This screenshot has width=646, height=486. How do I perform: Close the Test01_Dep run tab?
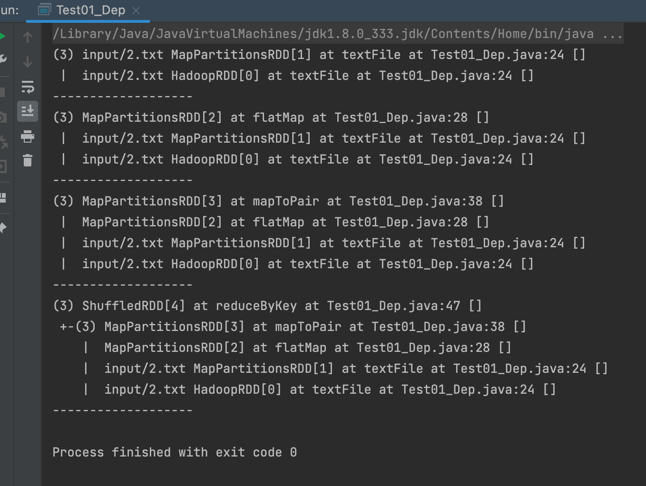point(136,10)
